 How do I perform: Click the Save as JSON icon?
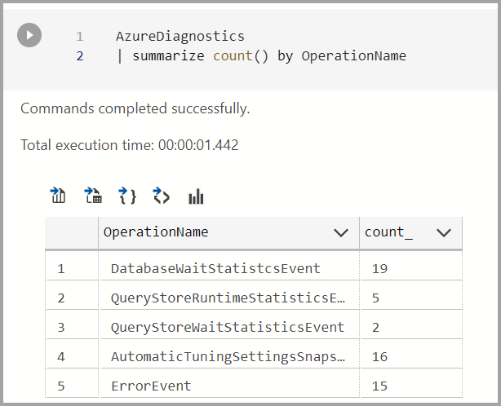coord(127,196)
